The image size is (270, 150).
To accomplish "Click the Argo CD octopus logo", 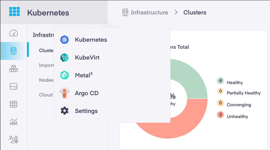I will click(64, 93).
